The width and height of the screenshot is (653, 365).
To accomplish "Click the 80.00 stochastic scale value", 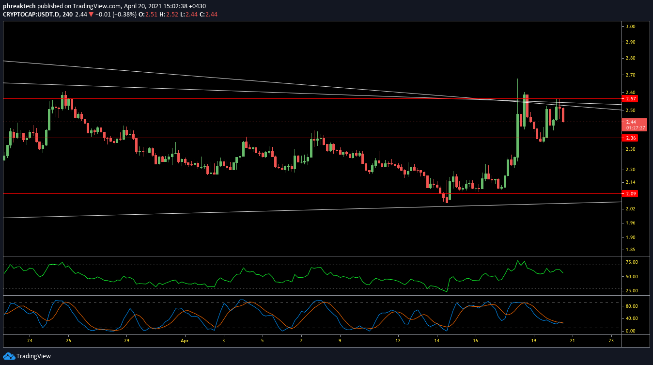I will pyautogui.click(x=632, y=306).
